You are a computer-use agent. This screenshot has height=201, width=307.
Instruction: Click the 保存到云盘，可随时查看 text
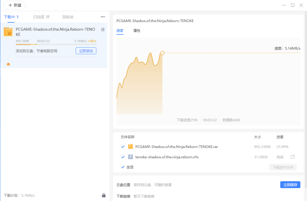coord(153,185)
